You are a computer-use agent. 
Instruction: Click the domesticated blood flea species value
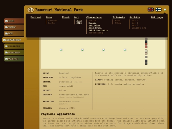click(74, 95)
